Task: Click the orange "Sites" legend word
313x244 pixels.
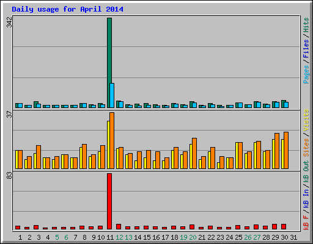Action: coord(306,148)
